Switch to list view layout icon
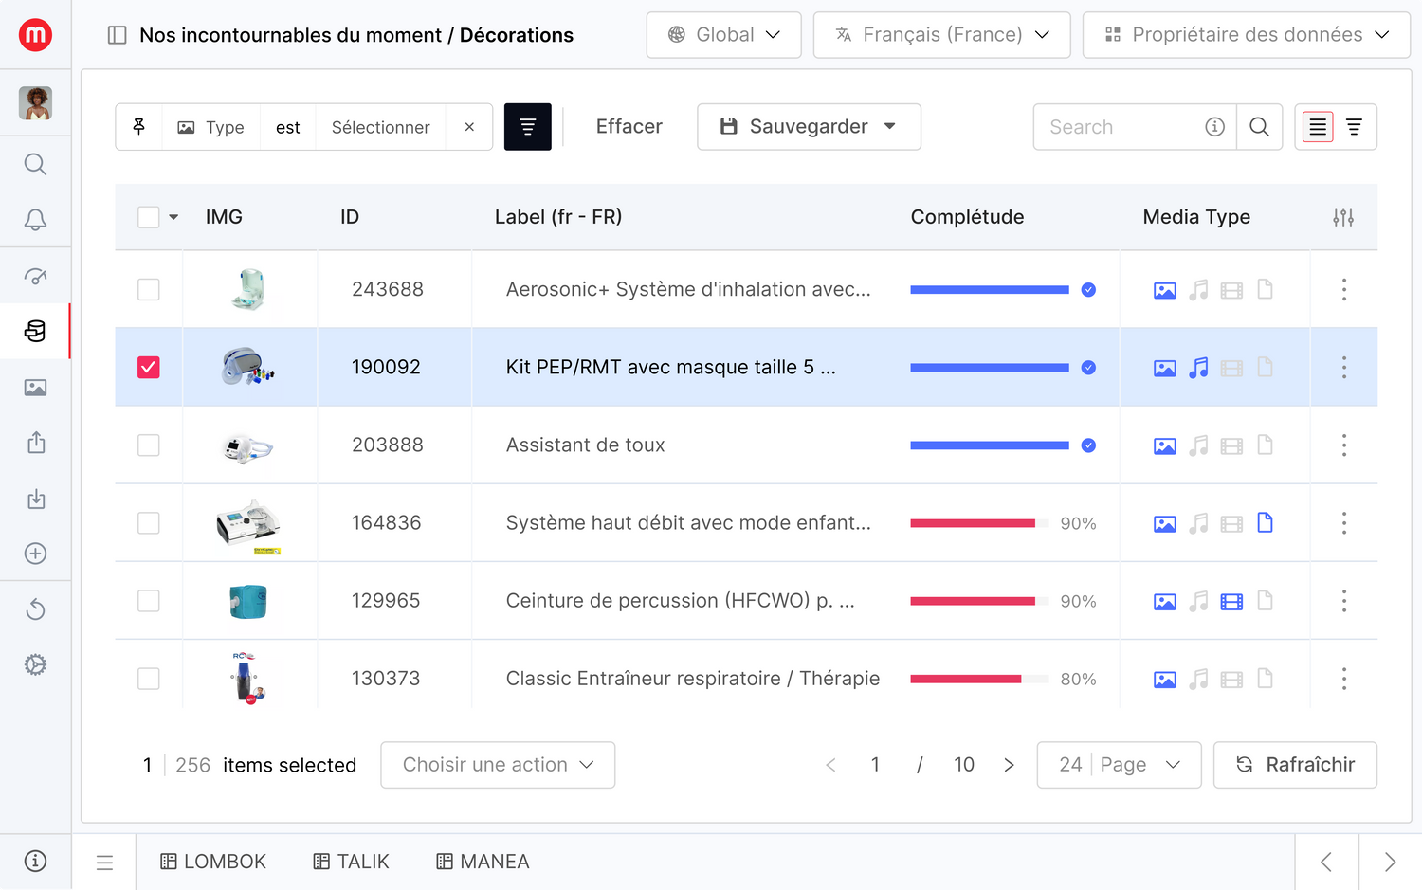This screenshot has height=890, width=1422. (x=1318, y=127)
